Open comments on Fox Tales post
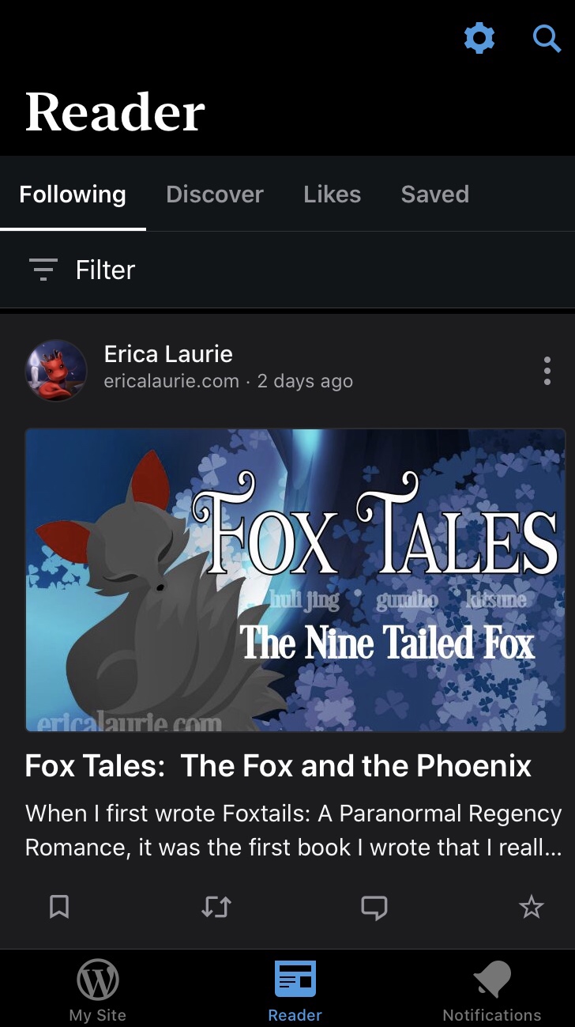The width and height of the screenshot is (575, 1027). pyautogui.click(x=374, y=908)
